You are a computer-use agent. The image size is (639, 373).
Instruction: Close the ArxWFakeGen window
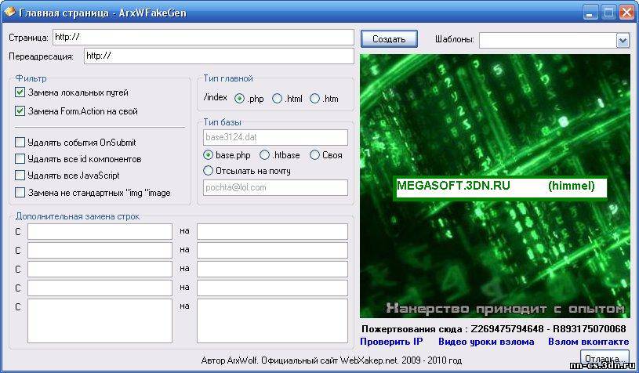point(626,13)
